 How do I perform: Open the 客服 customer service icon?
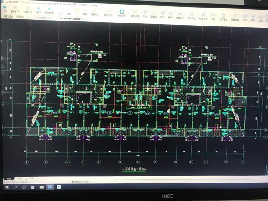tap(260, 18)
